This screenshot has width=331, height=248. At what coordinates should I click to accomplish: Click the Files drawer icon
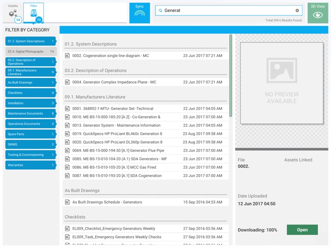click(x=34, y=13)
